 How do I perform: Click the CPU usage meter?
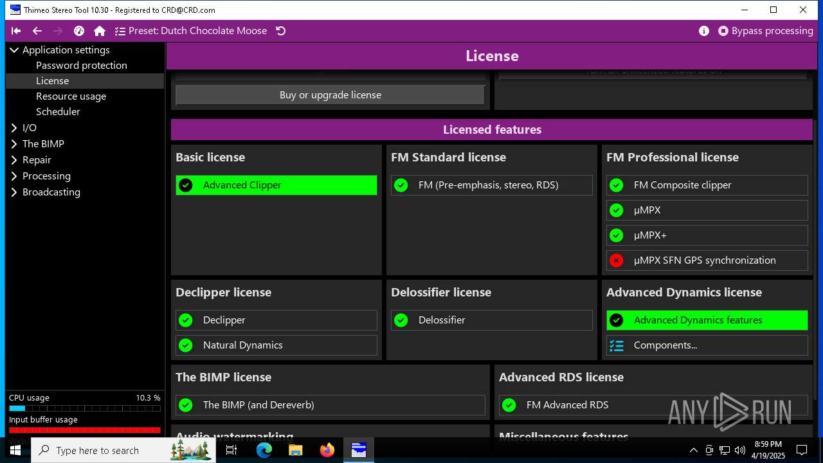click(85, 408)
